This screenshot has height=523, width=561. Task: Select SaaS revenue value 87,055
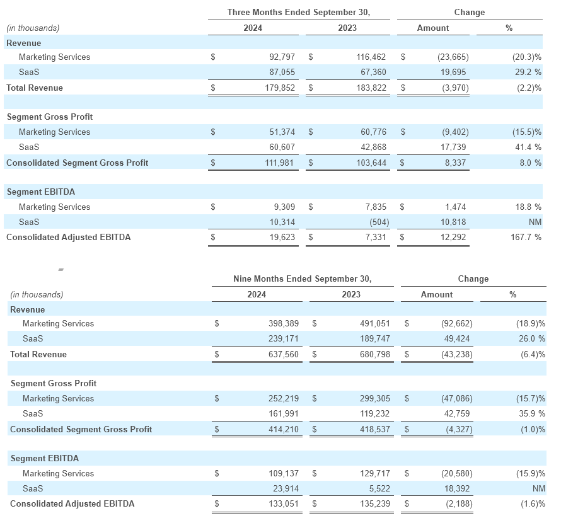282,72
